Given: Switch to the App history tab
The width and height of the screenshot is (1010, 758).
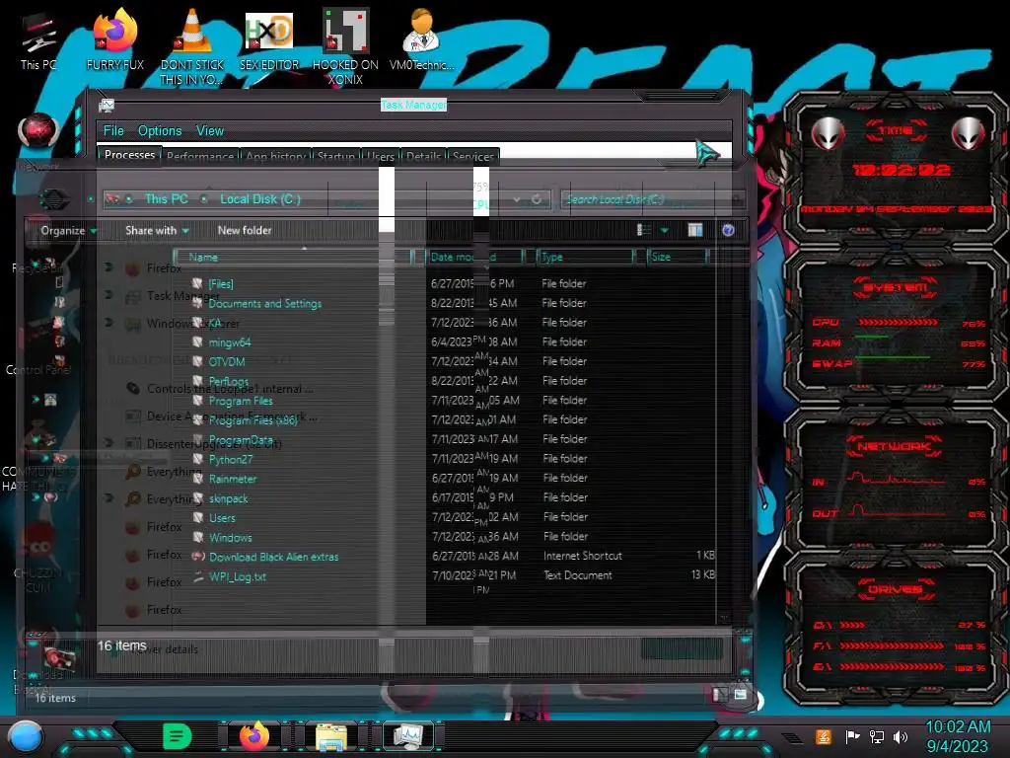Looking at the screenshot, I should coord(275,156).
